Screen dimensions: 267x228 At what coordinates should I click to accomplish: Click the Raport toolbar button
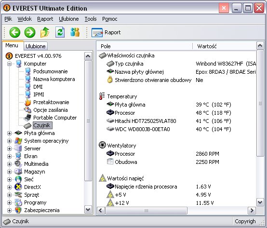pos(106,32)
